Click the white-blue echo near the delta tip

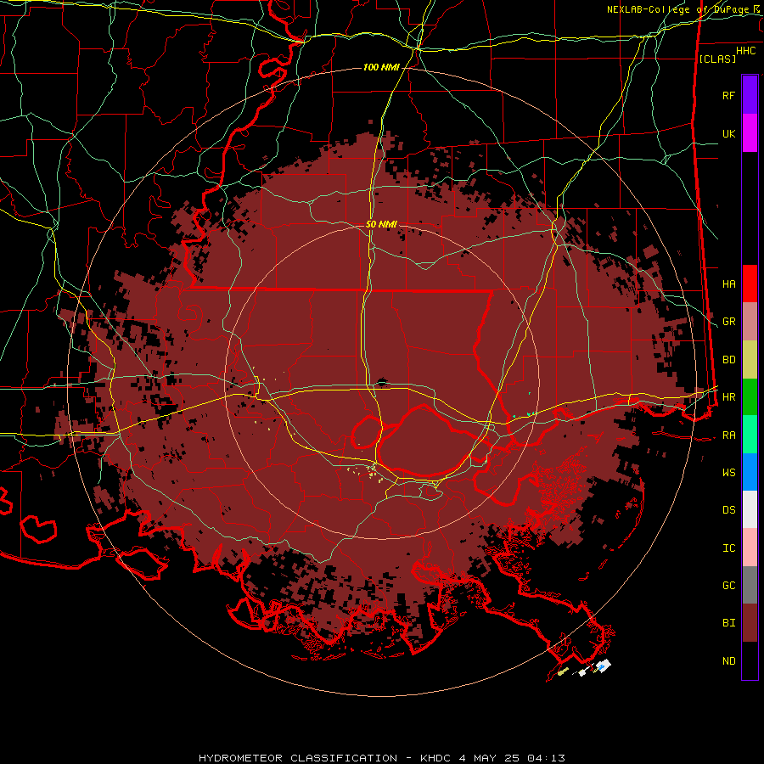coord(604,665)
